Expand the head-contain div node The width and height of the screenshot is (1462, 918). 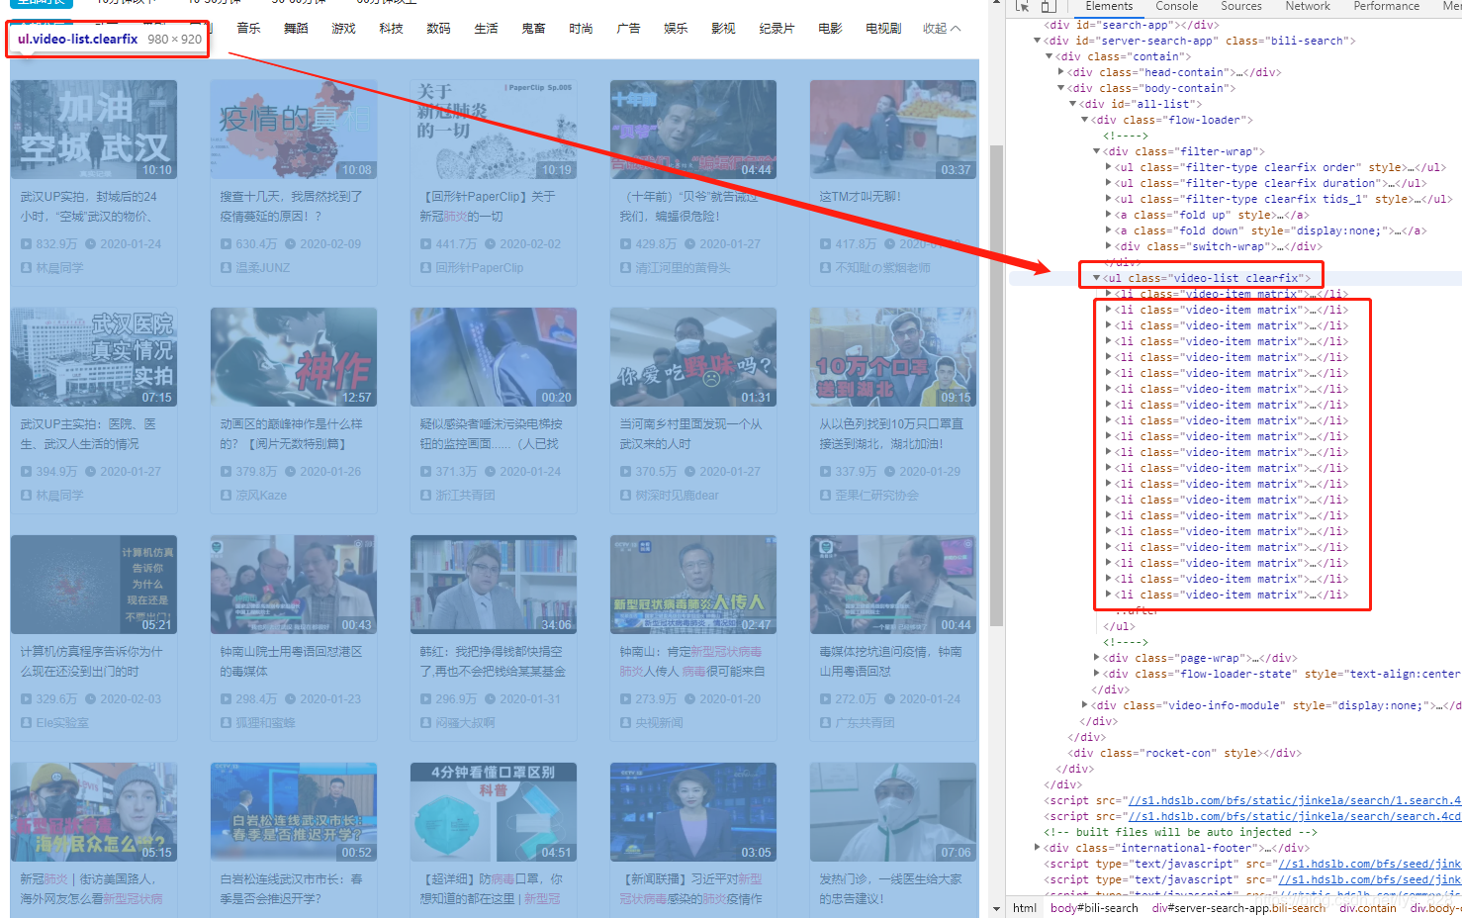coord(1060,72)
